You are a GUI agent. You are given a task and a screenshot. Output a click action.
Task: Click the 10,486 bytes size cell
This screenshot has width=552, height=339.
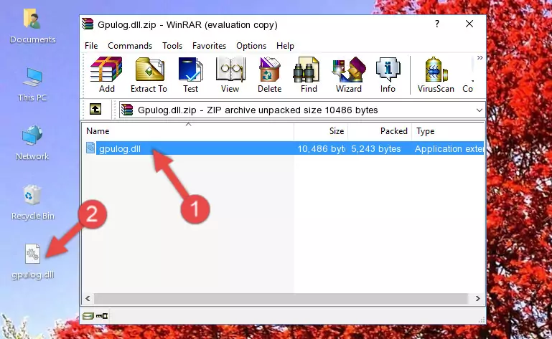point(321,149)
